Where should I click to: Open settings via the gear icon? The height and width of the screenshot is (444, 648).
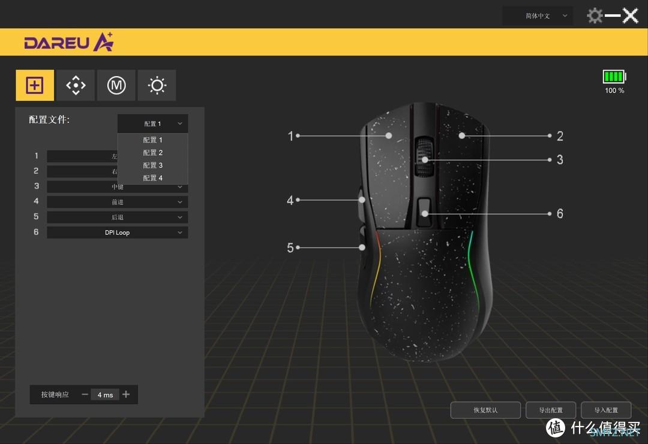pos(595,16)
